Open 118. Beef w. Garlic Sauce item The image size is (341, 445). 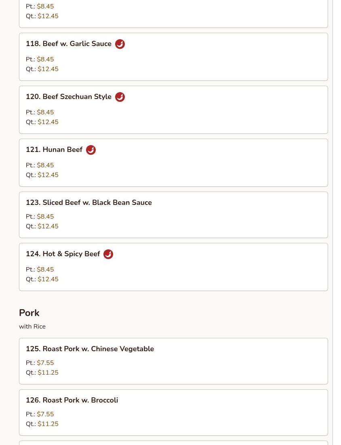(x=69, y=44)
